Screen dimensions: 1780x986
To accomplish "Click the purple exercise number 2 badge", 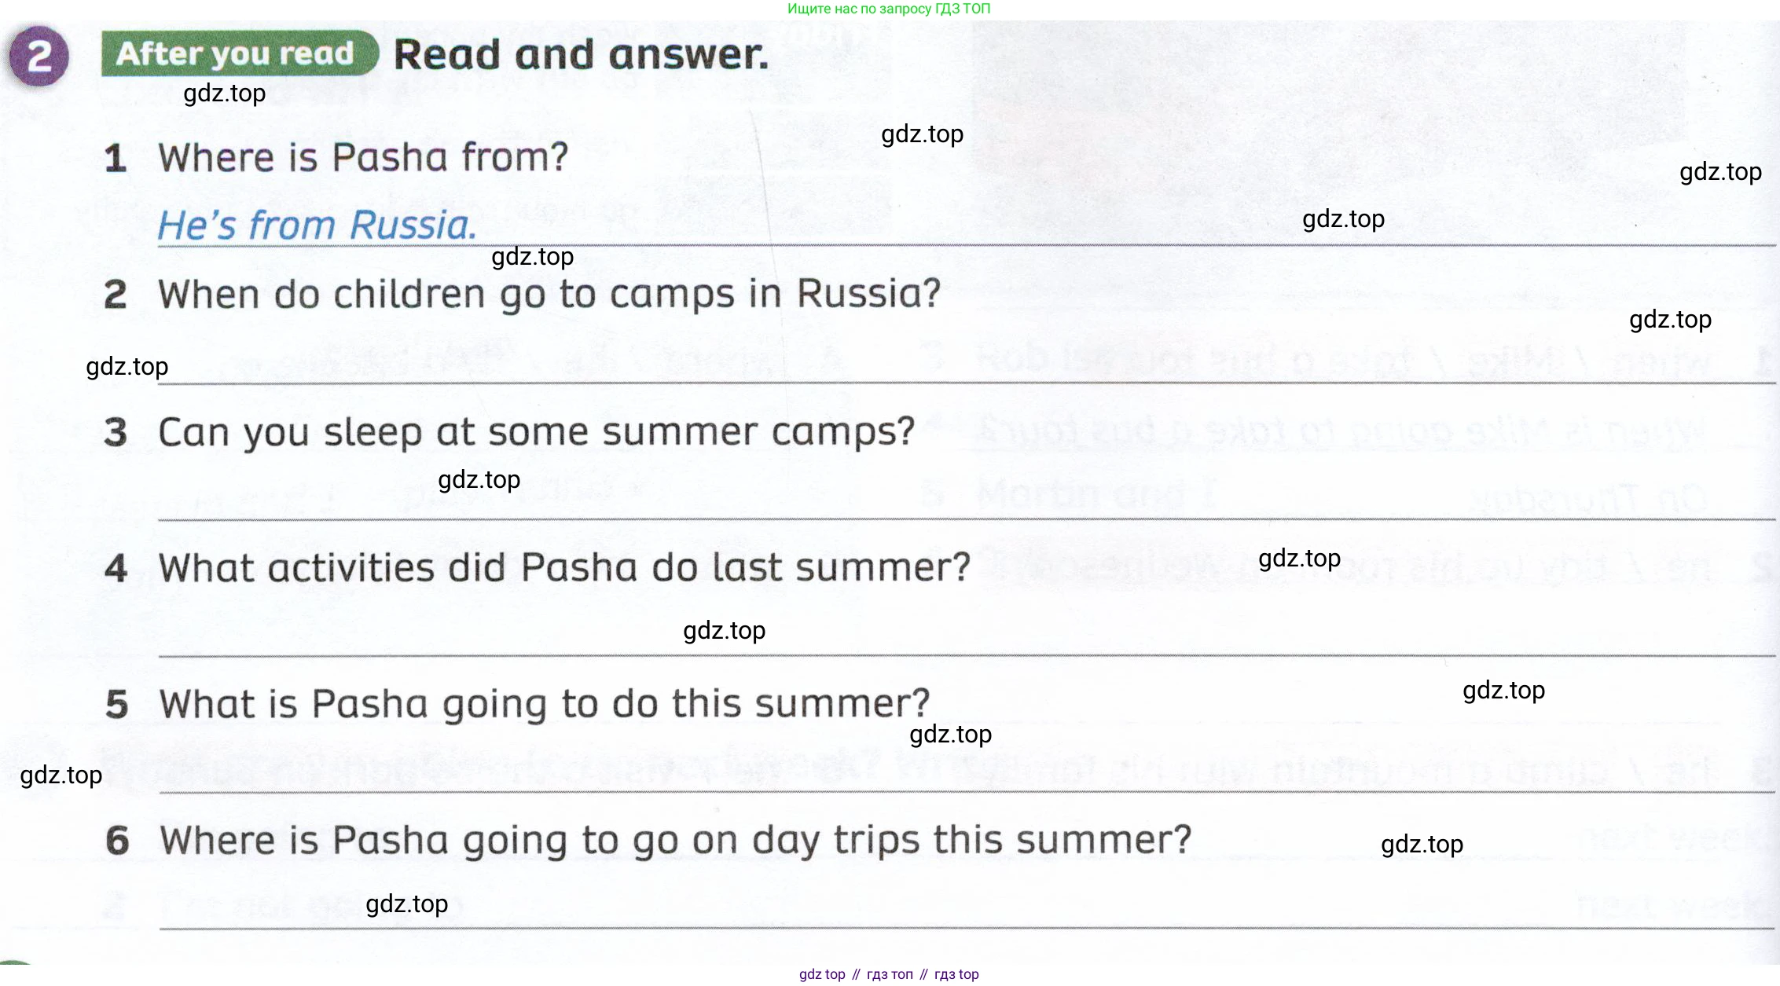I will (x=39, y=56).
